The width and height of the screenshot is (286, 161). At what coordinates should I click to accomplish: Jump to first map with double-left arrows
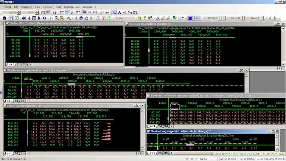point(24,18)
